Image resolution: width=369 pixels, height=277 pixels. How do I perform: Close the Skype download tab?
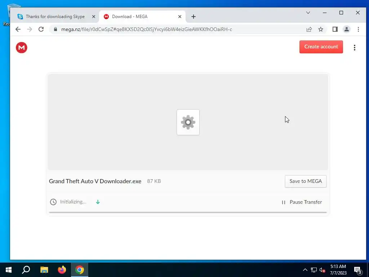pos(94,17)
